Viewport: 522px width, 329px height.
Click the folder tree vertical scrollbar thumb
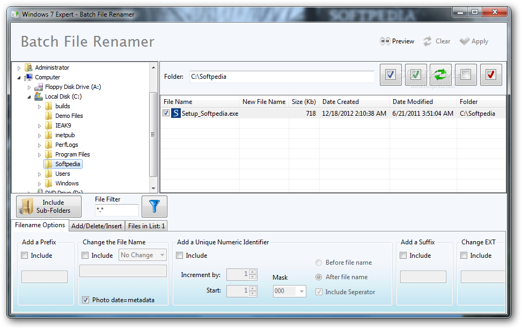pos(153,134)
